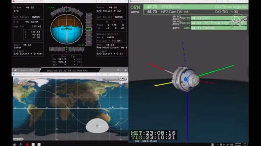Select the 48.02 D/O Thrust Align row
The width and height of the screenshot is (261, 146).
tap(219, 23)
